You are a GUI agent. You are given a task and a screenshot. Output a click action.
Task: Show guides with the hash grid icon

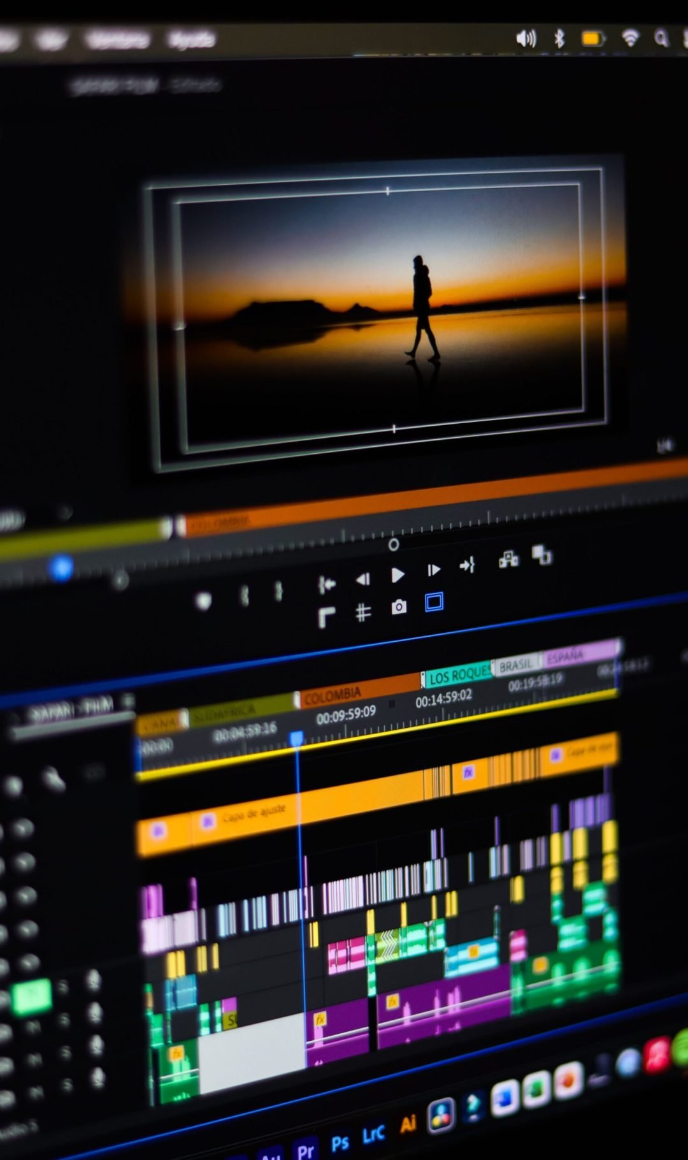click(362, 613)
